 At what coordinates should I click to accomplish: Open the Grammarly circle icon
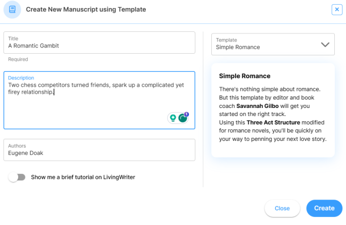coord(183,118)
